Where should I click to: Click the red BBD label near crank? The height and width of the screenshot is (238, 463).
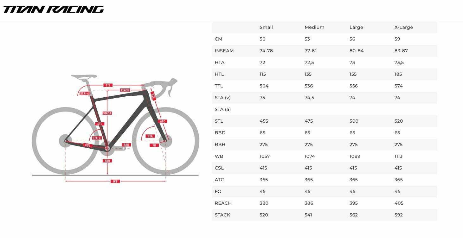pos(126,145)
